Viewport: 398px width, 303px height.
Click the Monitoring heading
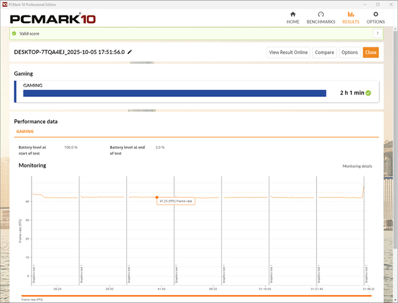(x=32, y=165)
